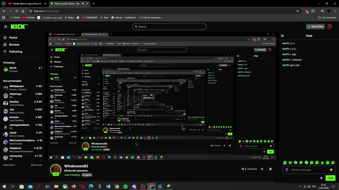Click the Get KICKs button

click(315, 26)
